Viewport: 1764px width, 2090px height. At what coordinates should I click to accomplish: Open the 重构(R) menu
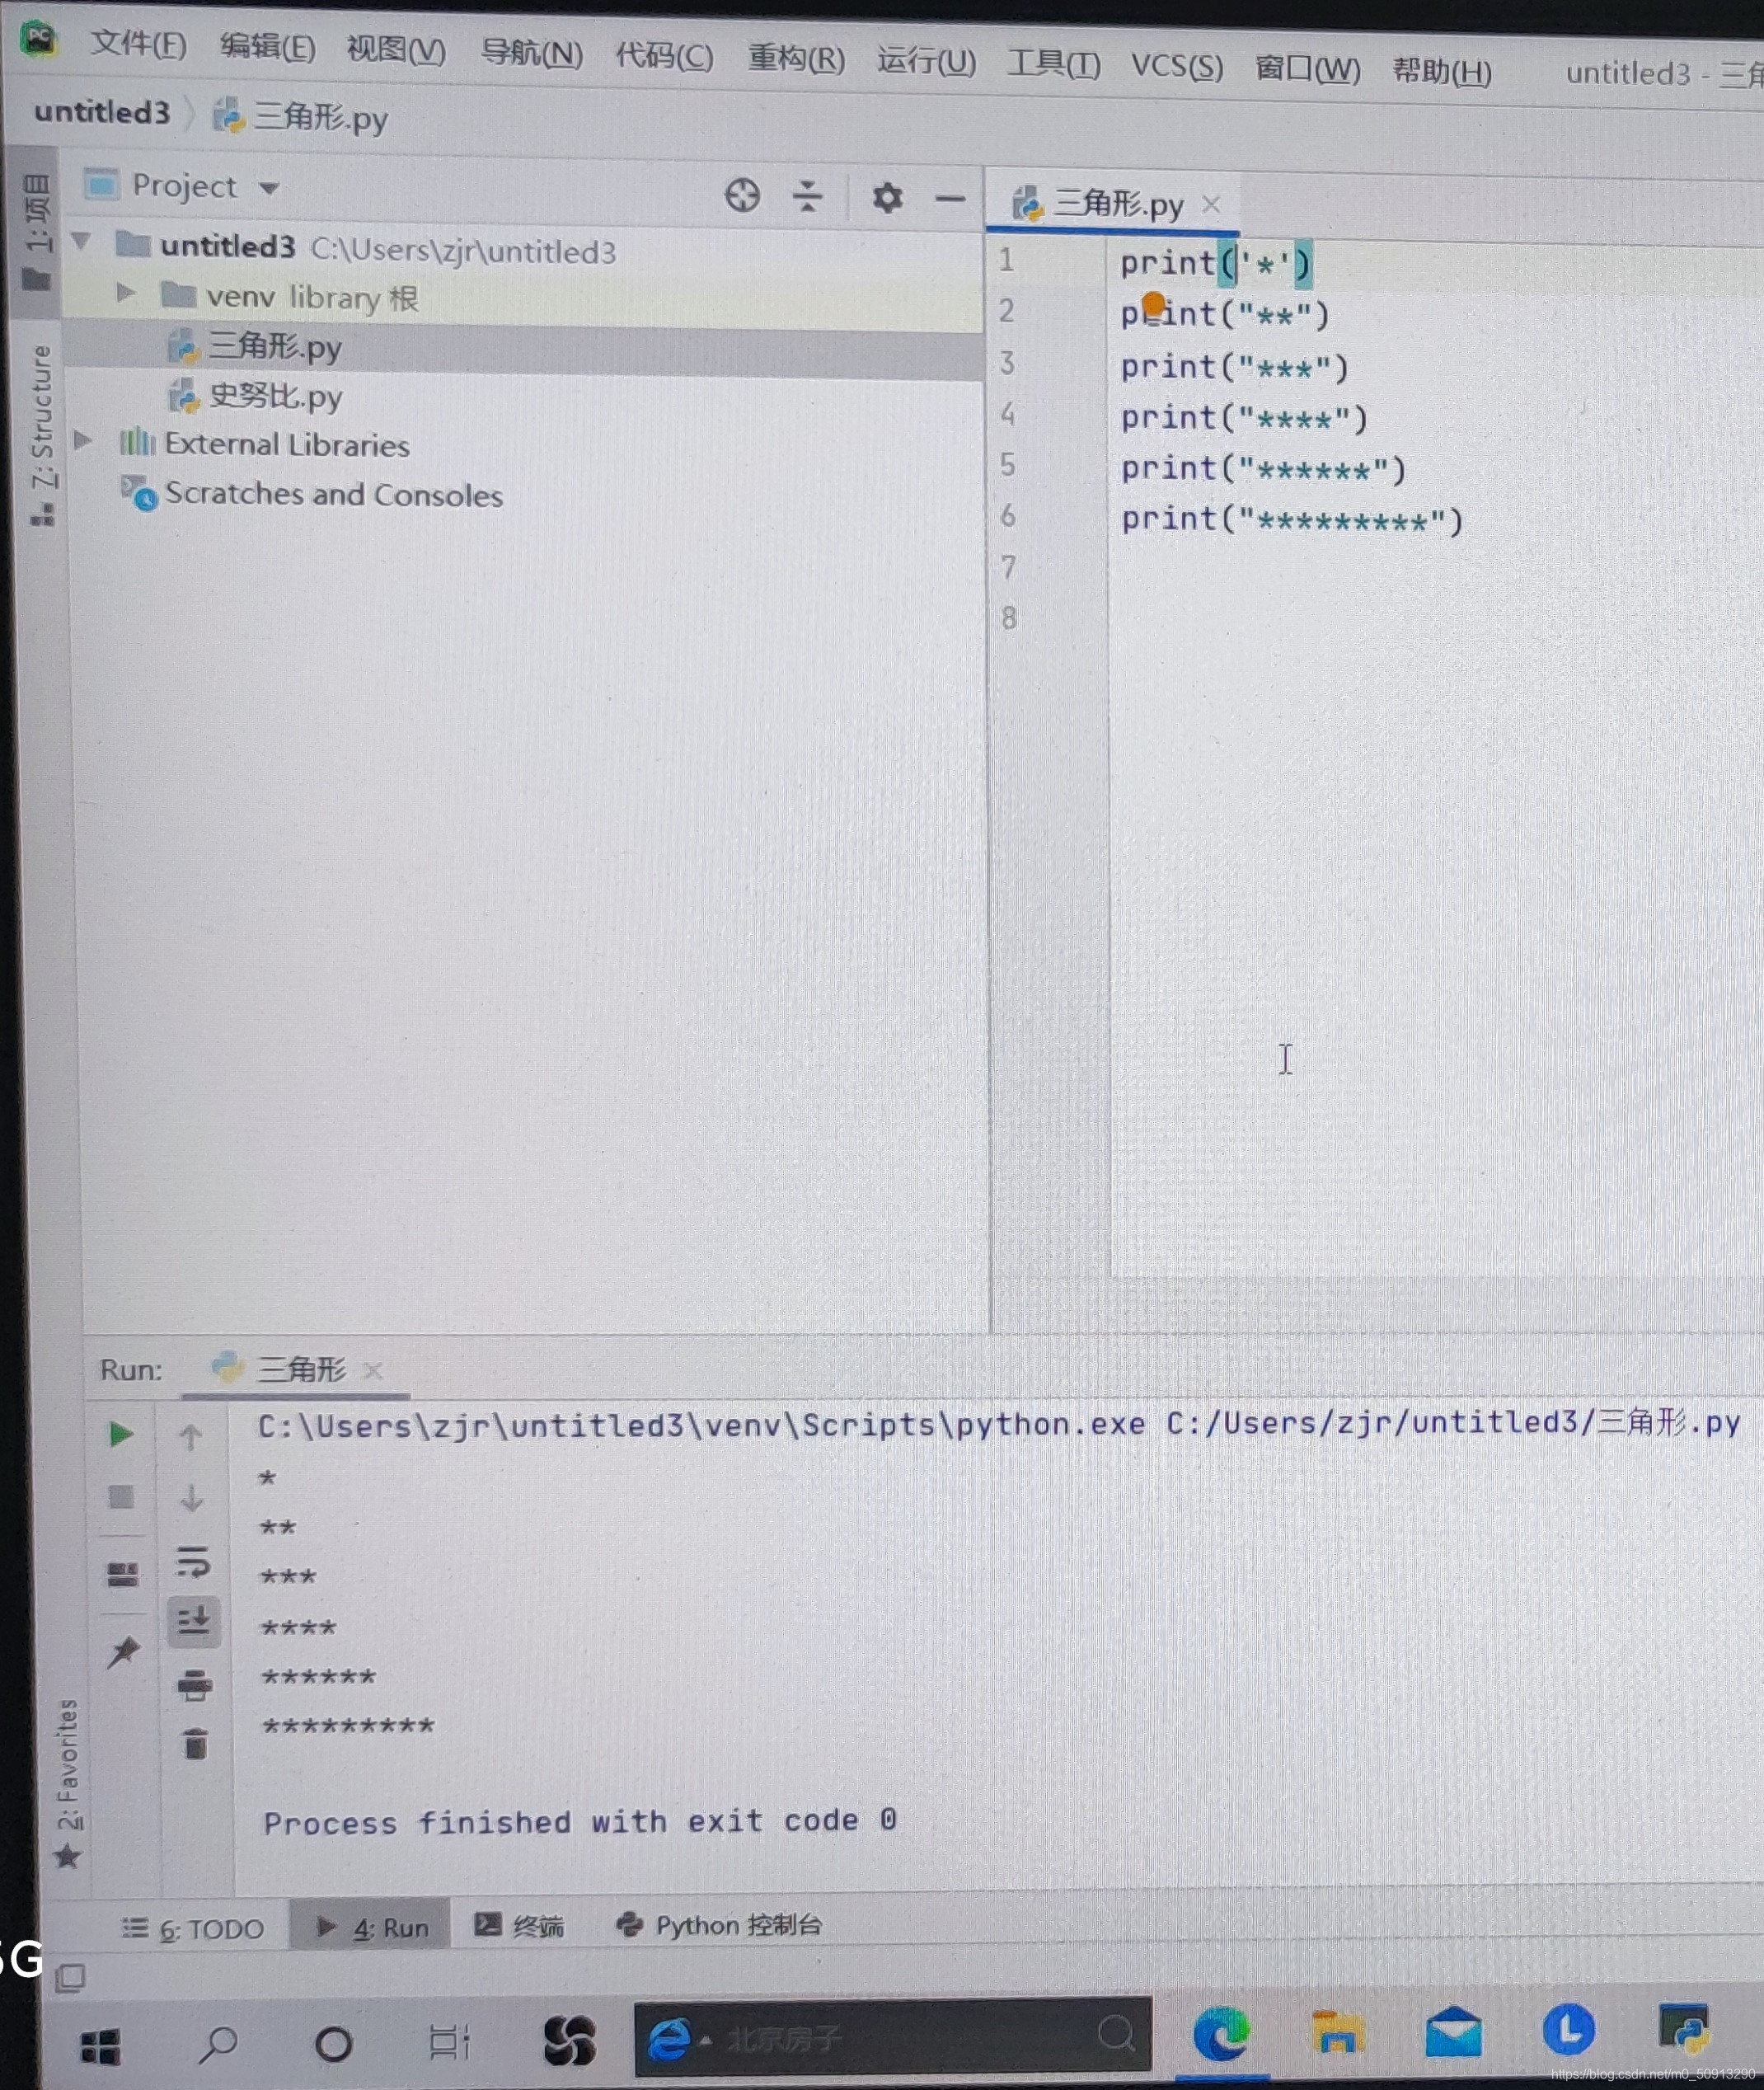pos(796,59)
